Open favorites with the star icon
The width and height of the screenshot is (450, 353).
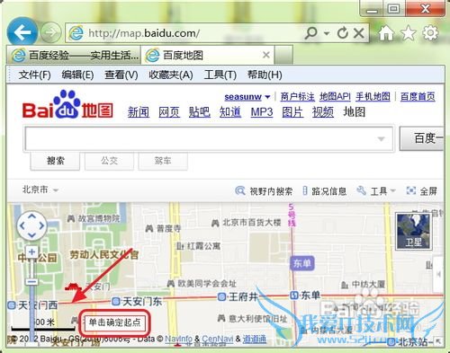tap(409, 32)
